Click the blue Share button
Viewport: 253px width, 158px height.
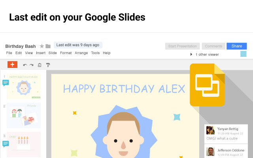point(236,46)
